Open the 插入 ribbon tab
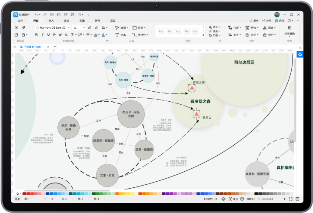313x213 pixels. coord(51,20)
